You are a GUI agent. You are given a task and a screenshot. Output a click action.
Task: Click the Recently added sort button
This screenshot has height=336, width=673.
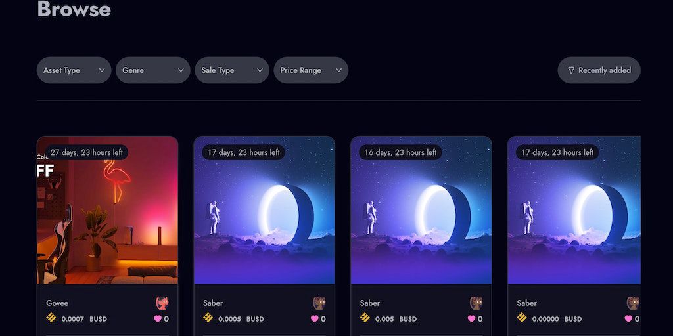599,70
